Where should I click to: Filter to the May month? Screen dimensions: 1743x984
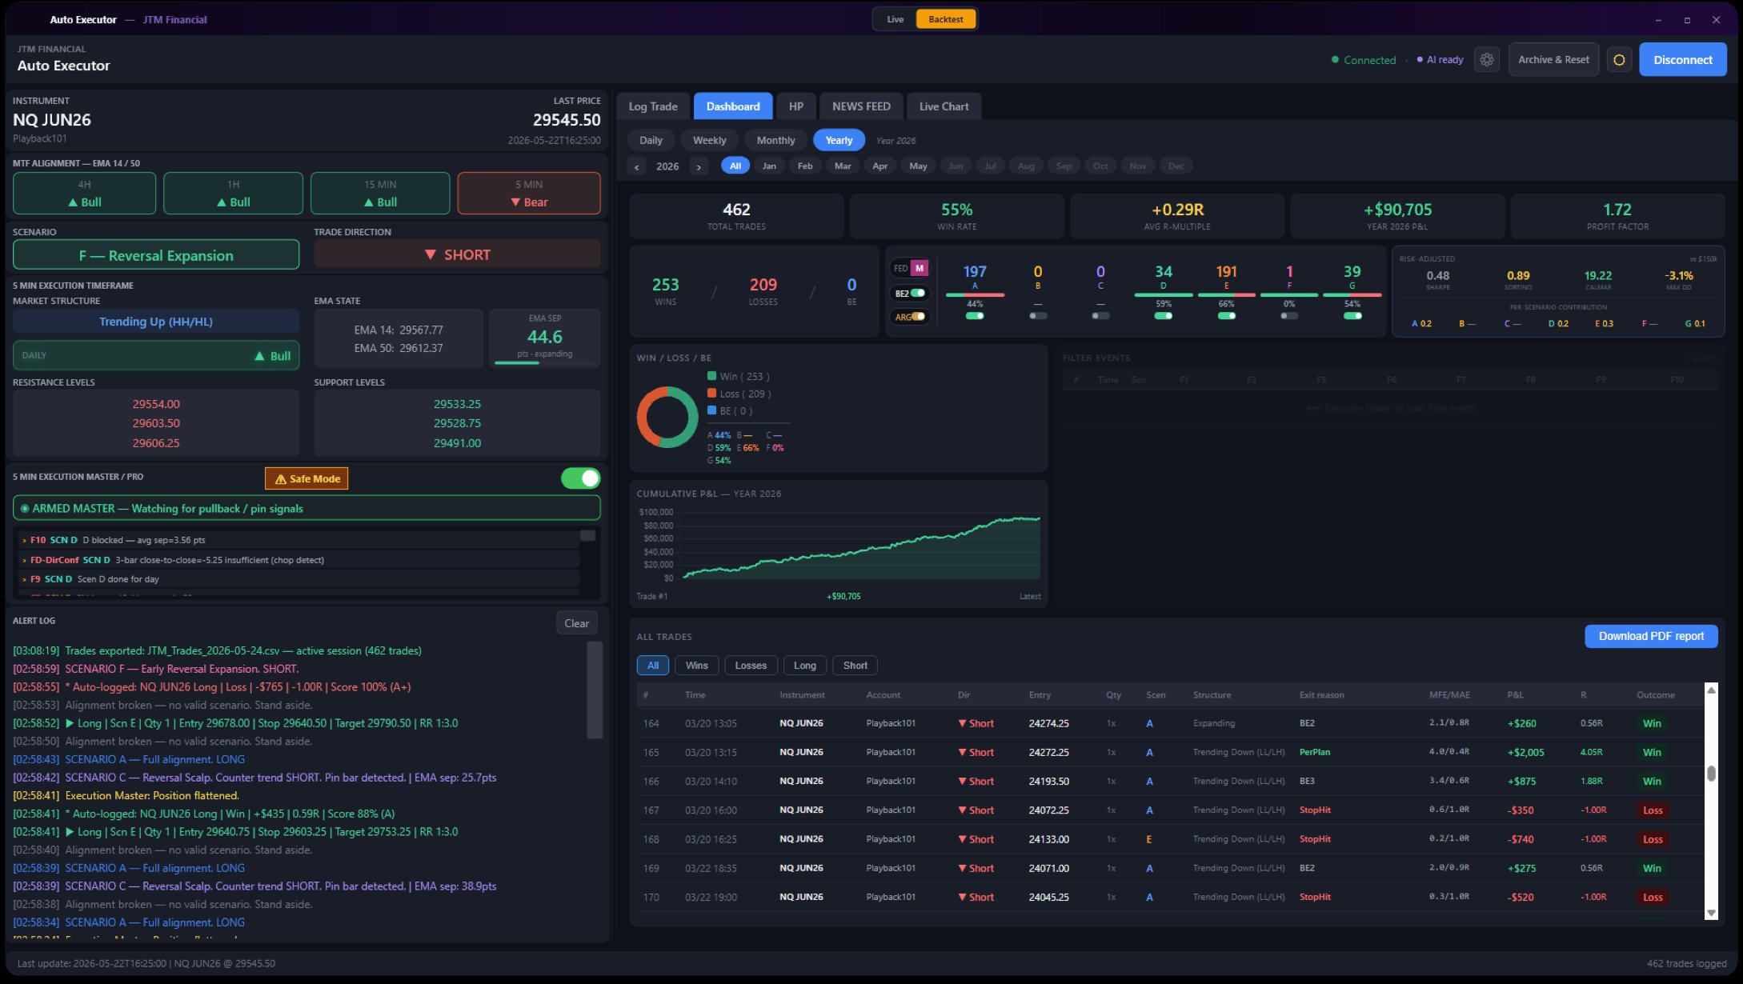click(x=918, y=166)
